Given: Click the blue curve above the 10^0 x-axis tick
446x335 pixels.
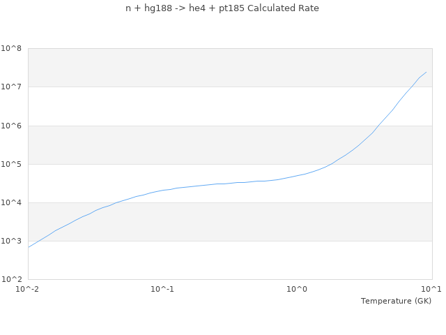Looking at the screenshot, I should click(298, 175).
